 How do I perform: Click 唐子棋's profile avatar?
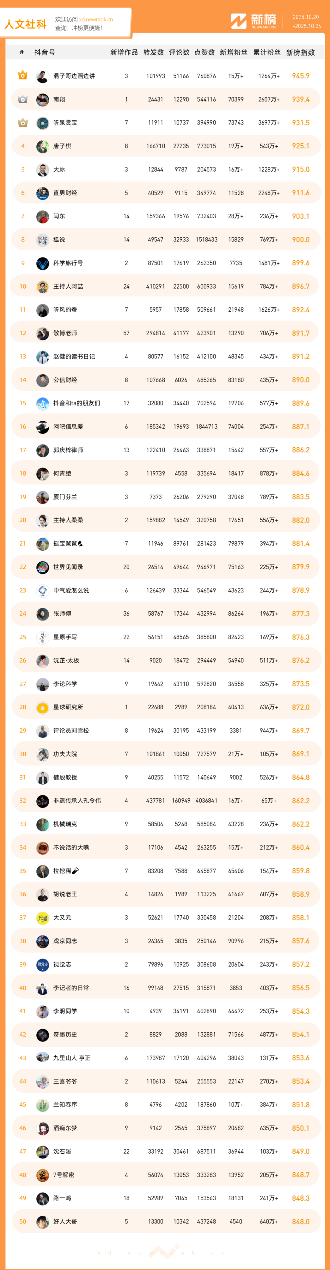click(x=42, y=146)
